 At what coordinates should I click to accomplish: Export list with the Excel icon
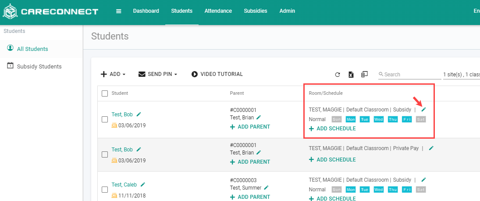pos(351,75)
